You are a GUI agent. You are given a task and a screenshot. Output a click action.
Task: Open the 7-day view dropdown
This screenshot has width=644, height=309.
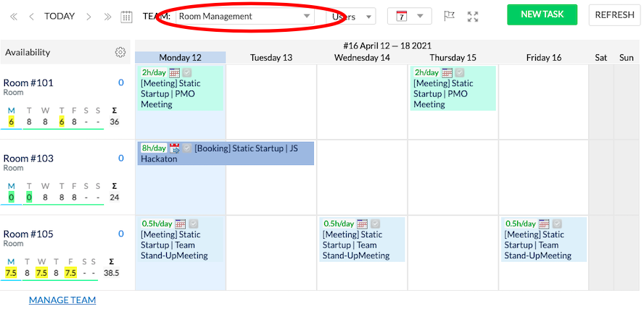[409, 16]
